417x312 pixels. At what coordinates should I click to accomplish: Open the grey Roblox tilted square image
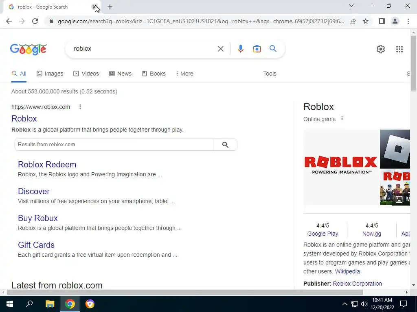pos(395,149)
